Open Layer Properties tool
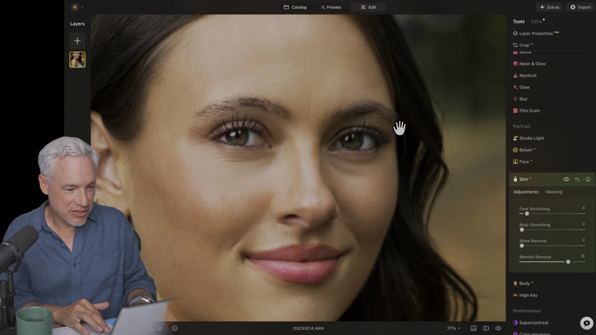Viewport: 596px width, 335px height. [x=536, y=33]
